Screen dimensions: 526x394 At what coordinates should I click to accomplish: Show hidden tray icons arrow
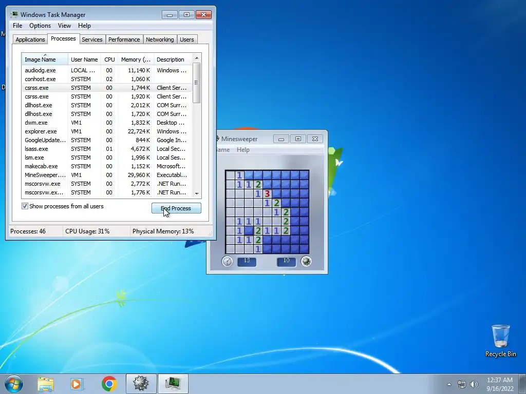click(x=449, y=384)
